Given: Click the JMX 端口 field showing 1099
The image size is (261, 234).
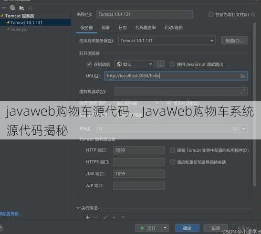Looking at the screenshot, I should tap(139, 174).
